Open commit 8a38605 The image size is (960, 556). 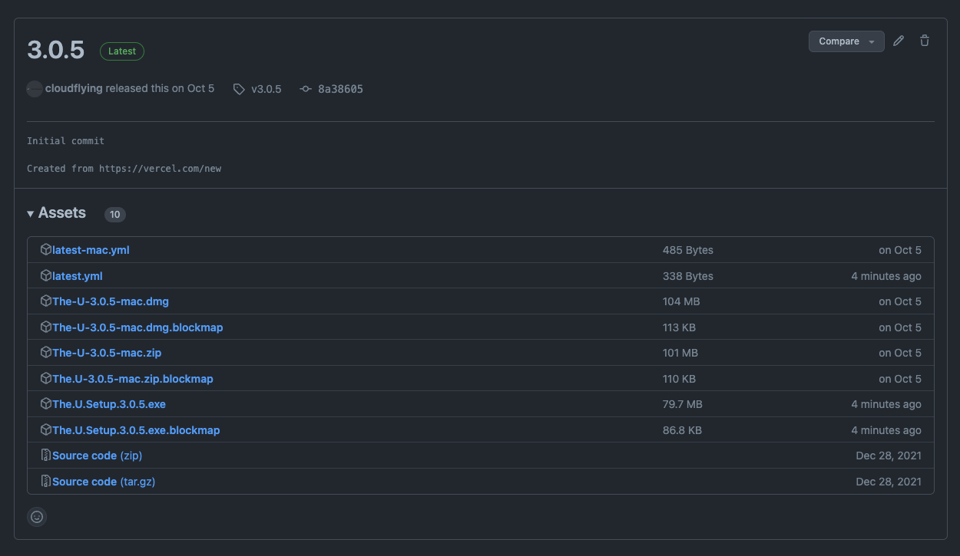(340, 89)
